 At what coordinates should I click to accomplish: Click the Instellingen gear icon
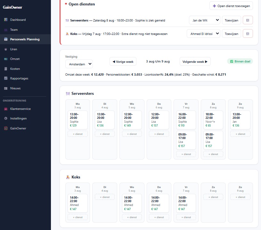pyautogui.click(x=6, y=119)
